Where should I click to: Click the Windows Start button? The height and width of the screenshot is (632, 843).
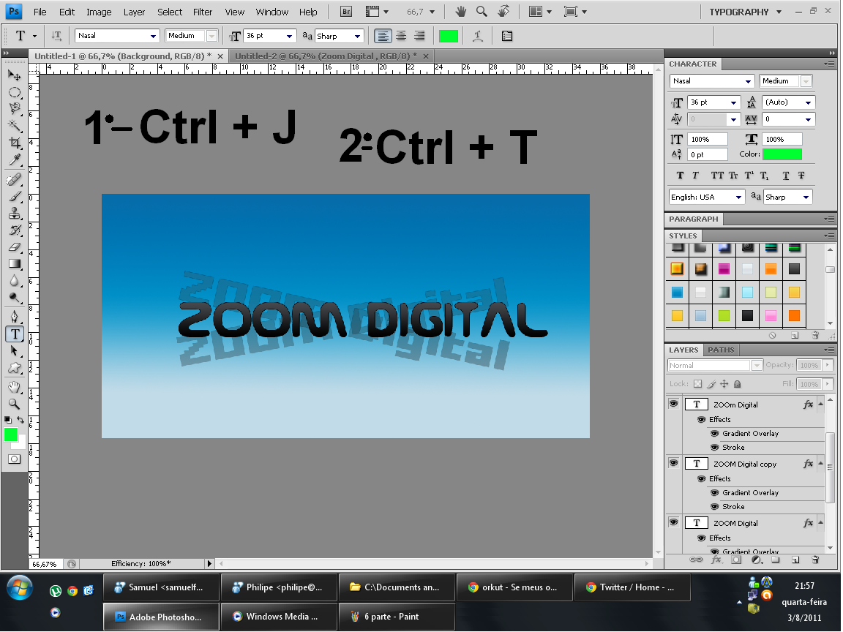point(19,588)
